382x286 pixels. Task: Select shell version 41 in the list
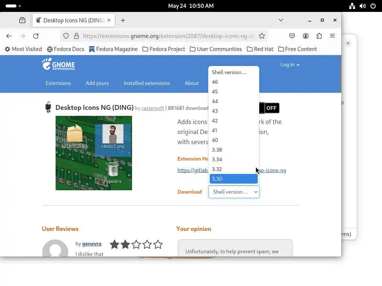tap(234, 130)
